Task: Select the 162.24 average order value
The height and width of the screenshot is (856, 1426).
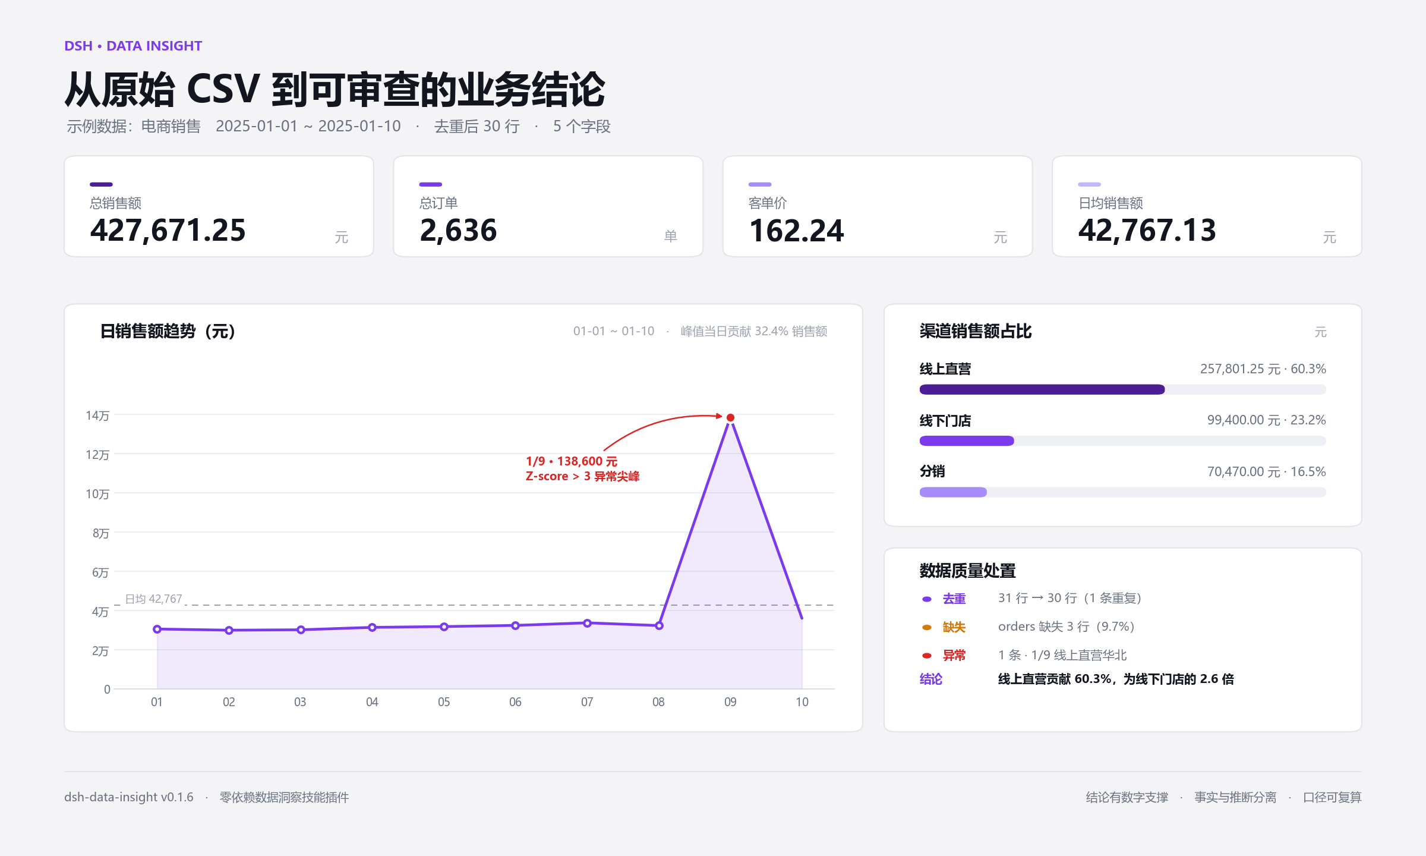Action: [796, 231]
